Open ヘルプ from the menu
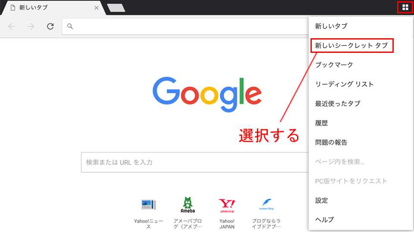 pos(324,220)
